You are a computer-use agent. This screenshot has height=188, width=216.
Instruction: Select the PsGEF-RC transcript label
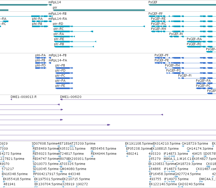point(194,44)
